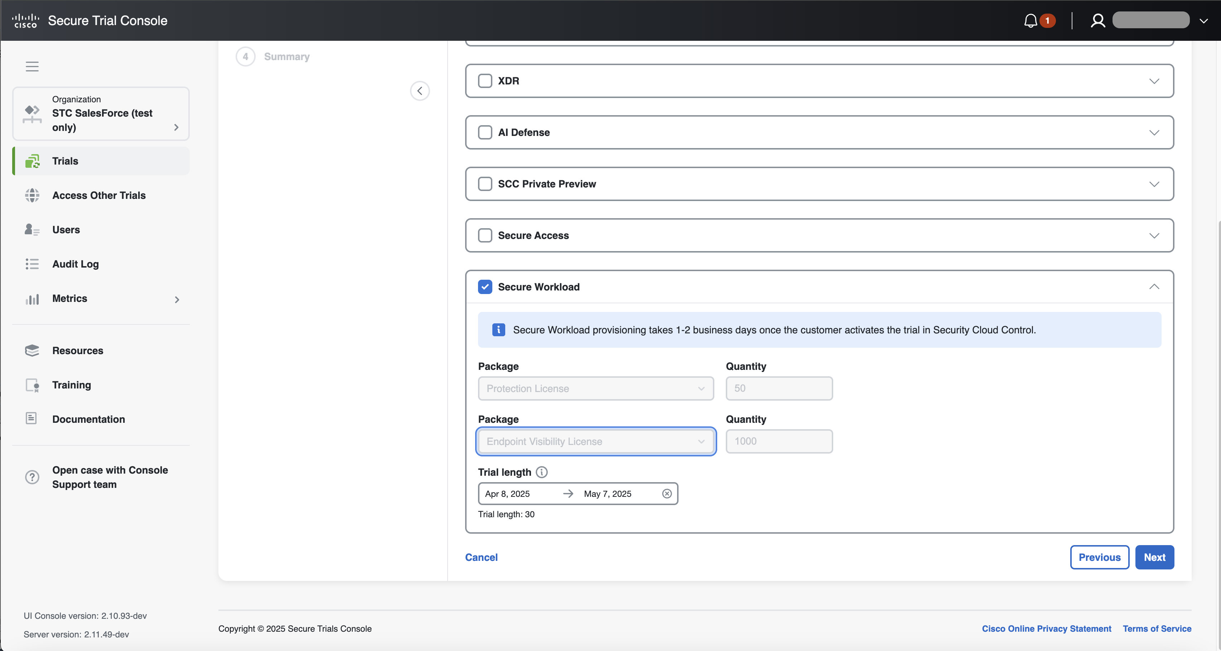
Task: Open the Training page label
Action: tap(72, 385)
